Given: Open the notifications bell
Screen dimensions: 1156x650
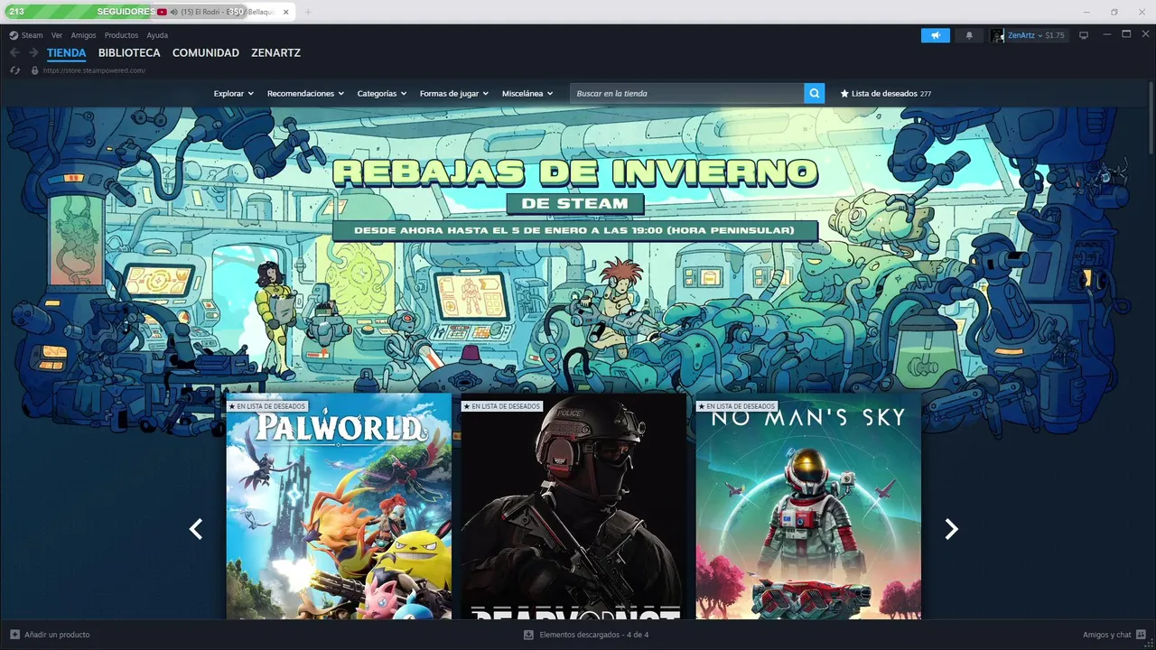Looking at the screenshot, I should pos(969,35).
